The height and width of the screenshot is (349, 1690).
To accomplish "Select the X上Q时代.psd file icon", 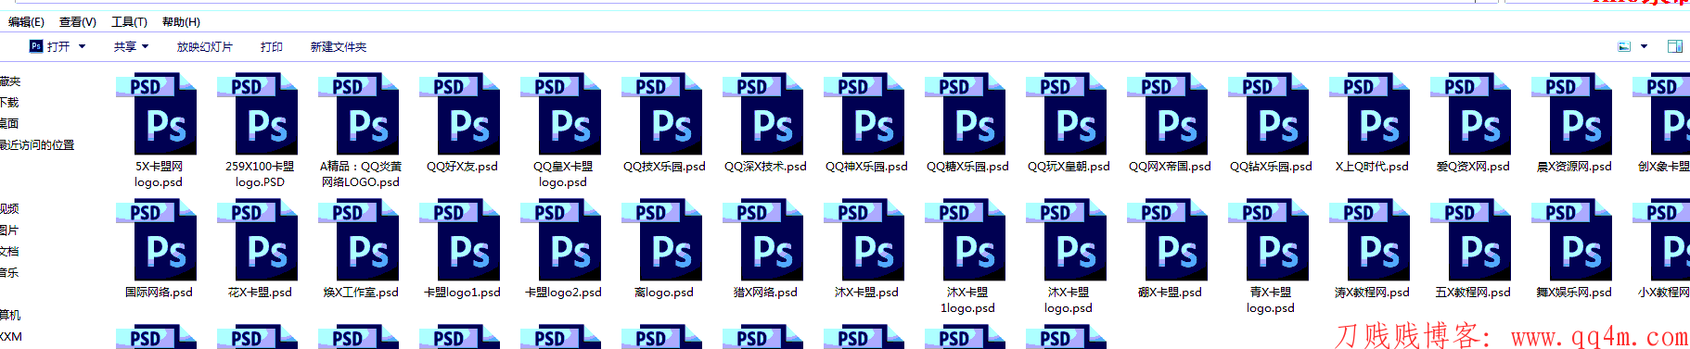I will point(1370,114).
